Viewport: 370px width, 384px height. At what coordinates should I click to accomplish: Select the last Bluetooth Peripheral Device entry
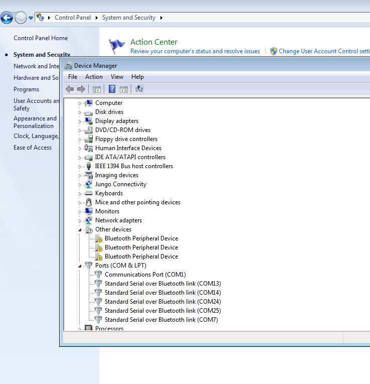pos(141,257)
